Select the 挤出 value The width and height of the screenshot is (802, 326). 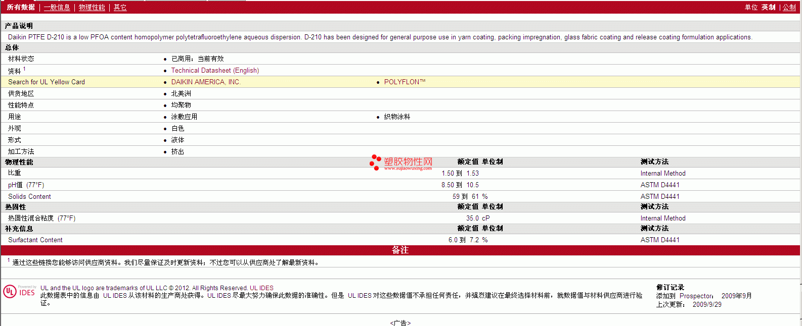tap(177, 151)
